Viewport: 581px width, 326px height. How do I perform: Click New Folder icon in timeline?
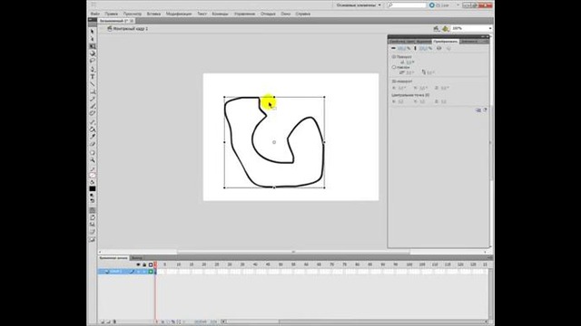point(109,322)
